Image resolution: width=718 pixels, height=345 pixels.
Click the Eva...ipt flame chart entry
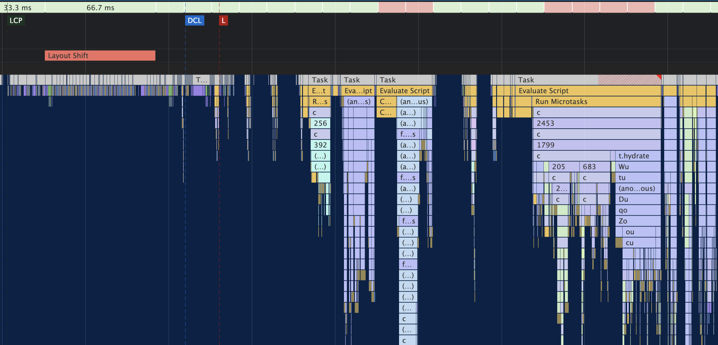(358, 91)
